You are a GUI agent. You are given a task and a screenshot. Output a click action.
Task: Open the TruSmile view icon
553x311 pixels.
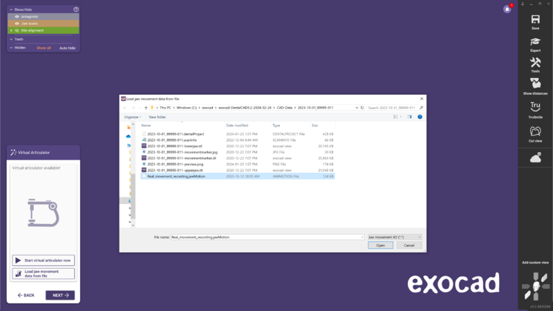click(x=535, y=107)
